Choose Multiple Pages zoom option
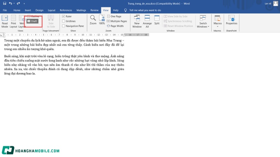Viewport: 280px width, 157px height. (x=117, y=21)
